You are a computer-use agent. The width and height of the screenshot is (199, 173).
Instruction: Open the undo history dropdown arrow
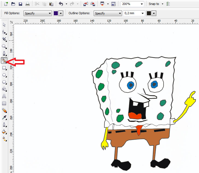[x=66, y=4]
